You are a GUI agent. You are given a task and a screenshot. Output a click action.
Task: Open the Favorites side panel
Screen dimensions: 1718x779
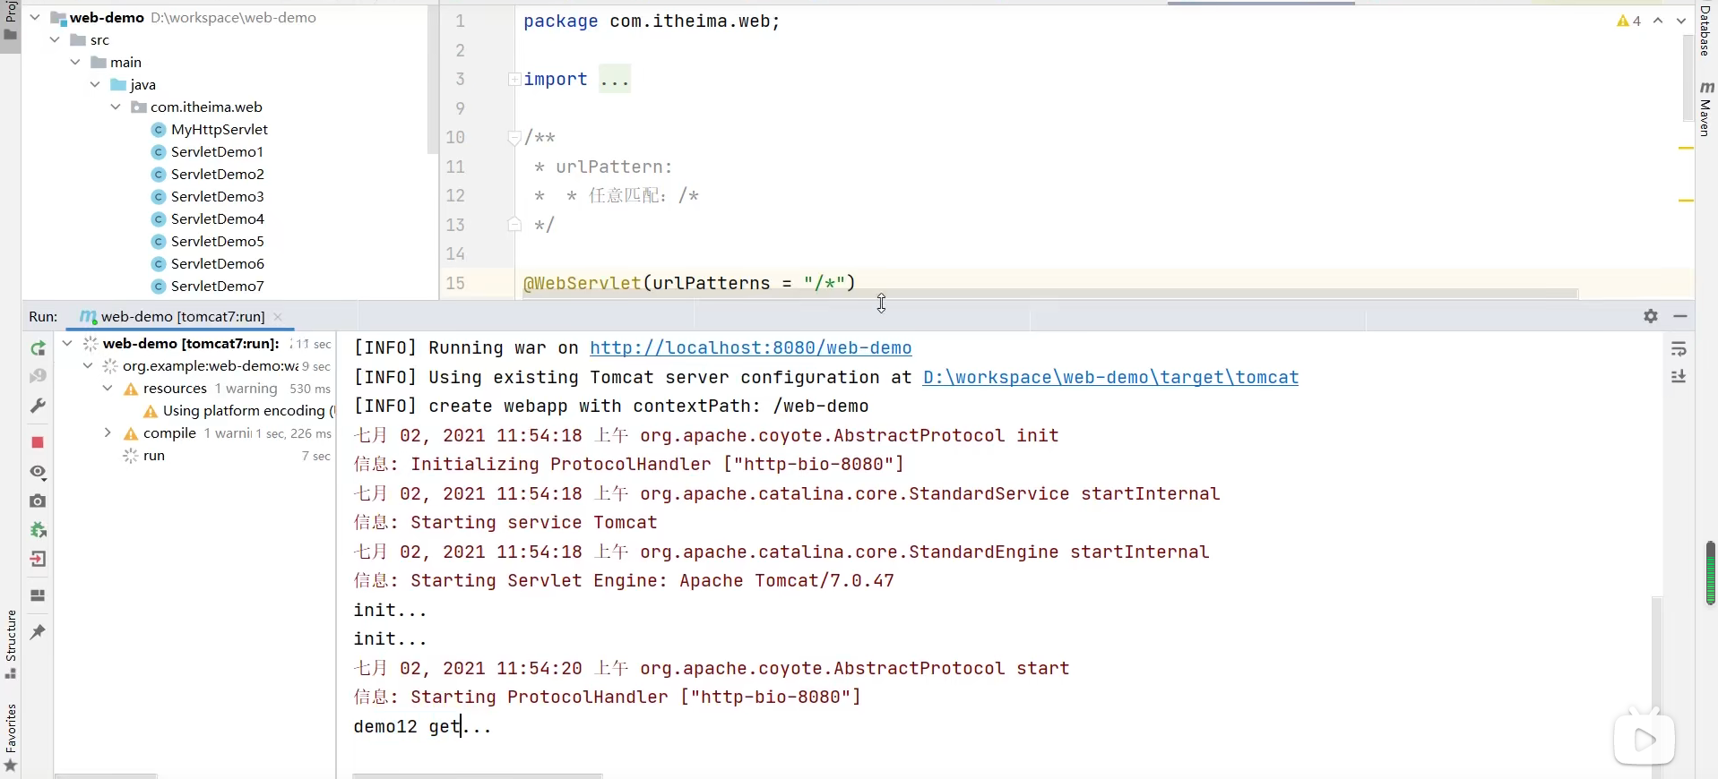[11, 738]
